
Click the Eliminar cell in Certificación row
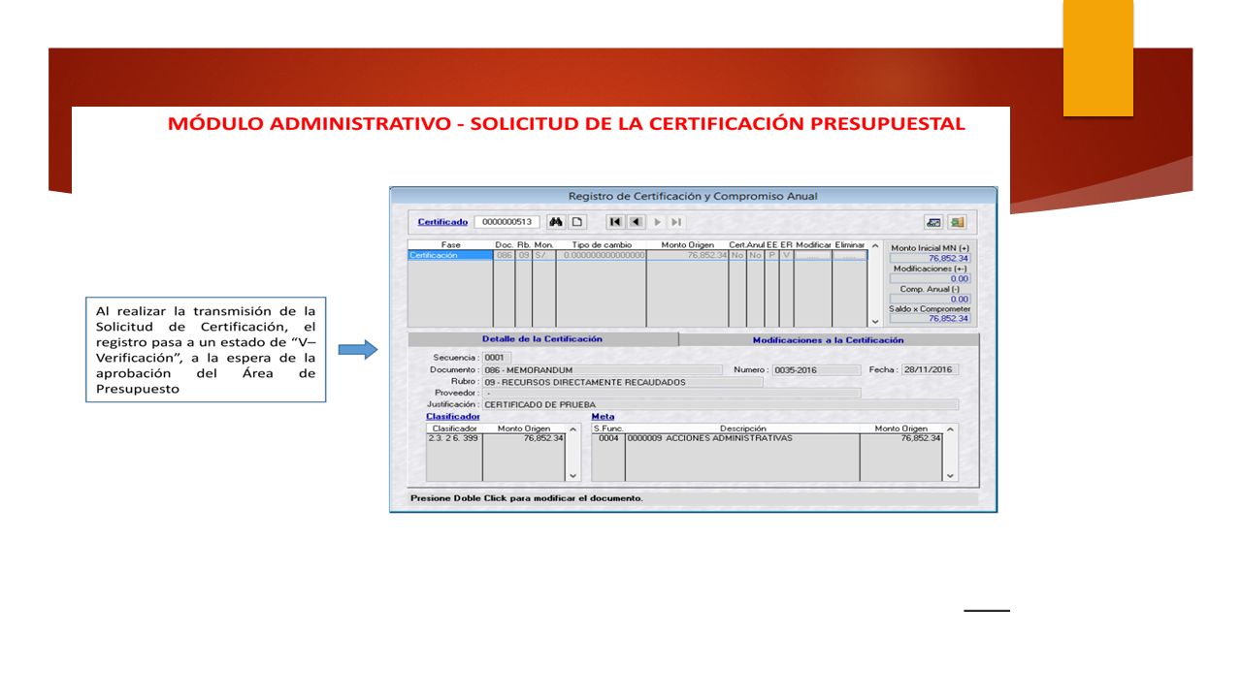(849, 255)
